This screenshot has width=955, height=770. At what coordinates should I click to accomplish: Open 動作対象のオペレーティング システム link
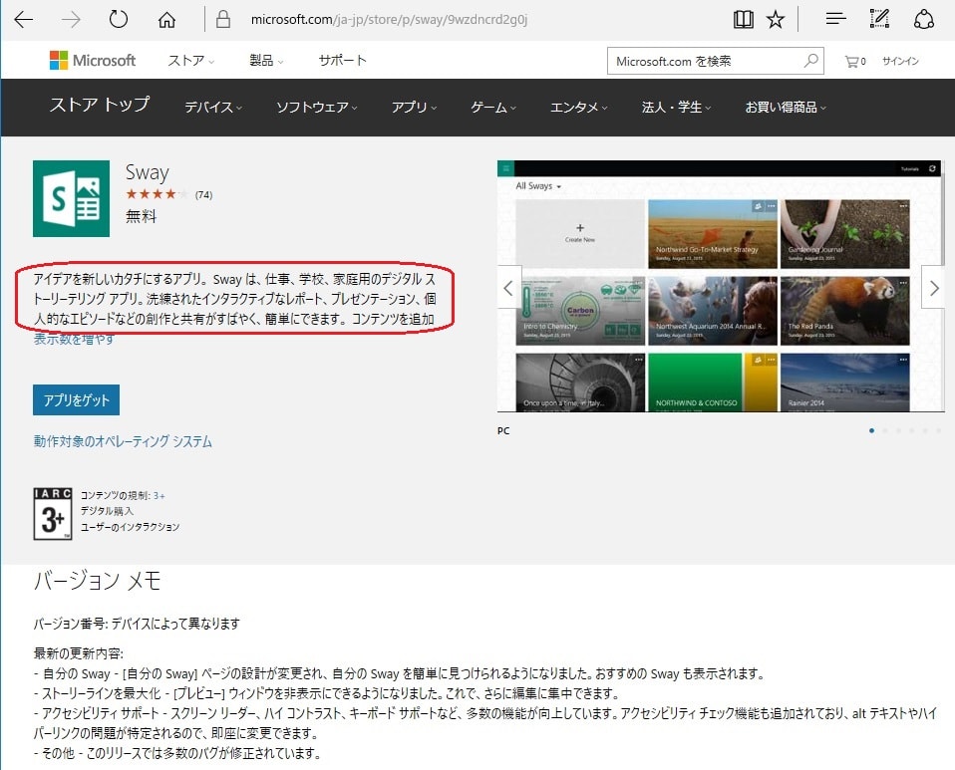pyautogui.click(x=123, y=441)
